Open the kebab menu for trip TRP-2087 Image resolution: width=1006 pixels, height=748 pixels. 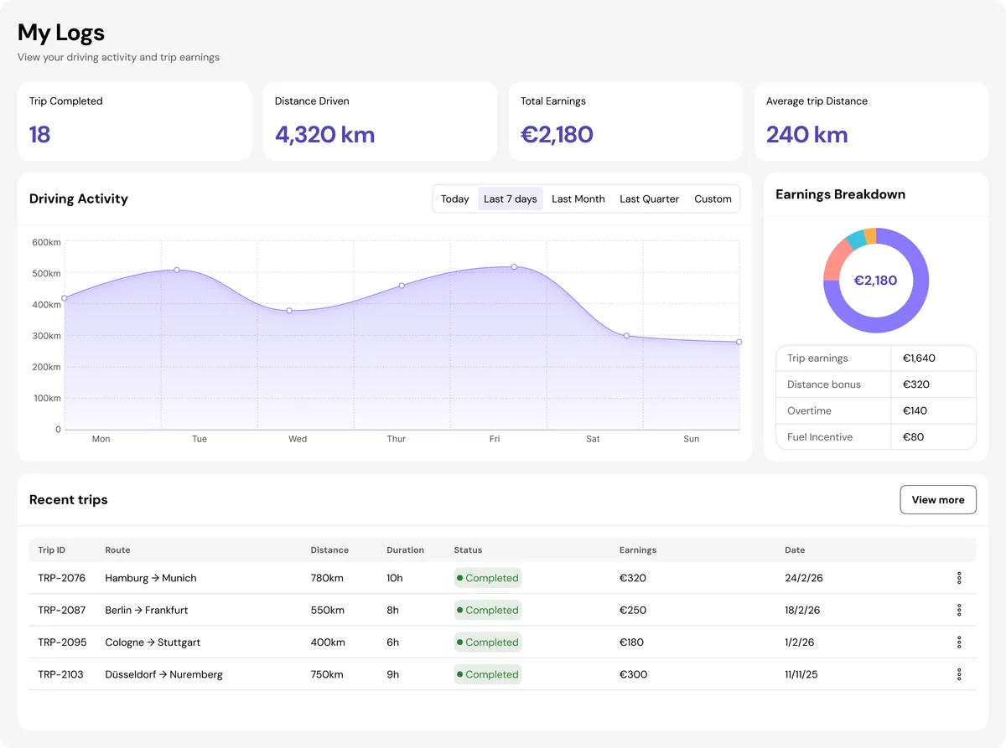tap(959, 610)
